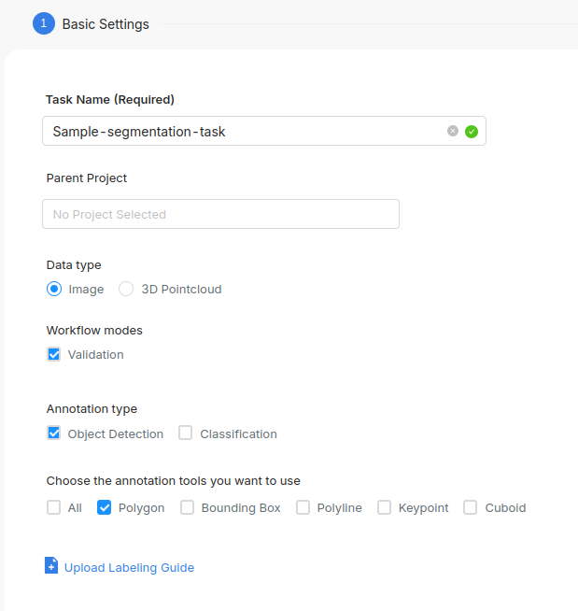This screenshot has height=611, width=578.
Task: Open the Upload Labeling Guide link
Action: 129,568
